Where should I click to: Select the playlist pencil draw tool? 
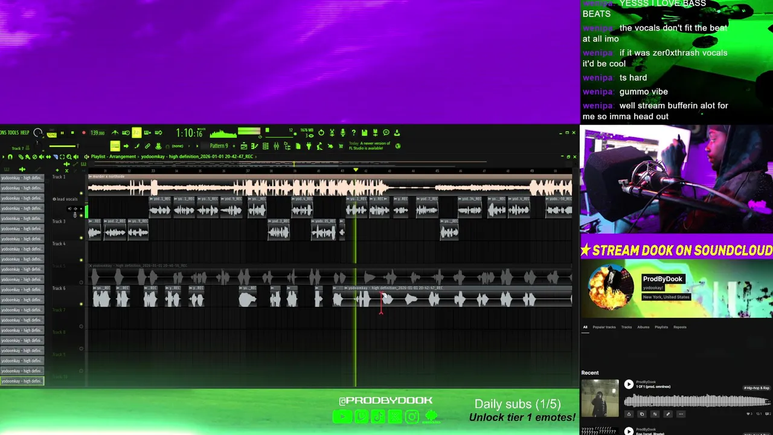(21, 156)
